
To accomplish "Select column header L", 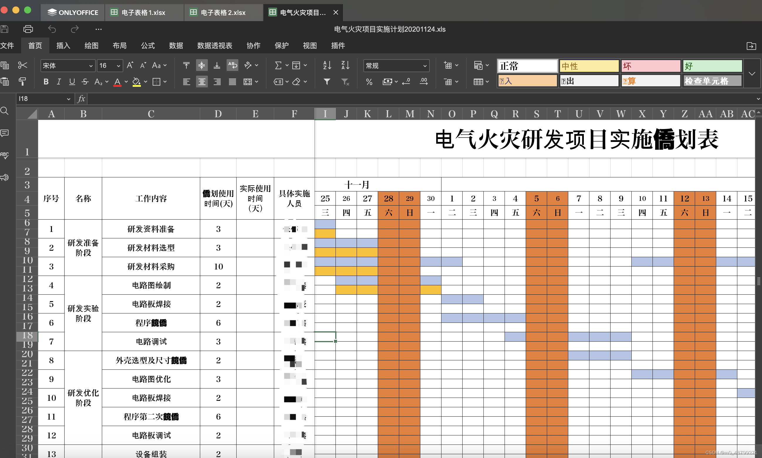I will point(388,114).
